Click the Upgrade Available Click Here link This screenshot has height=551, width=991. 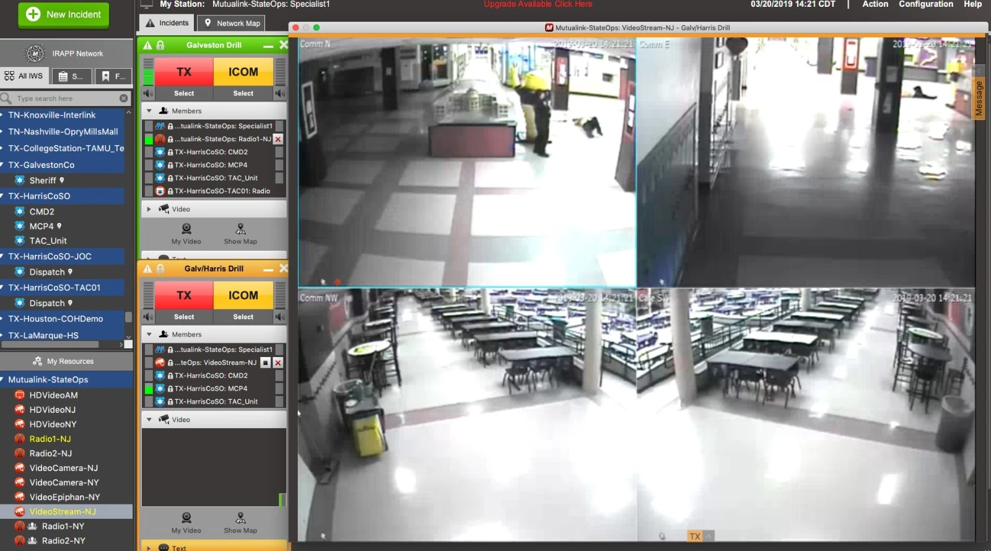click(x=538, y=4)
